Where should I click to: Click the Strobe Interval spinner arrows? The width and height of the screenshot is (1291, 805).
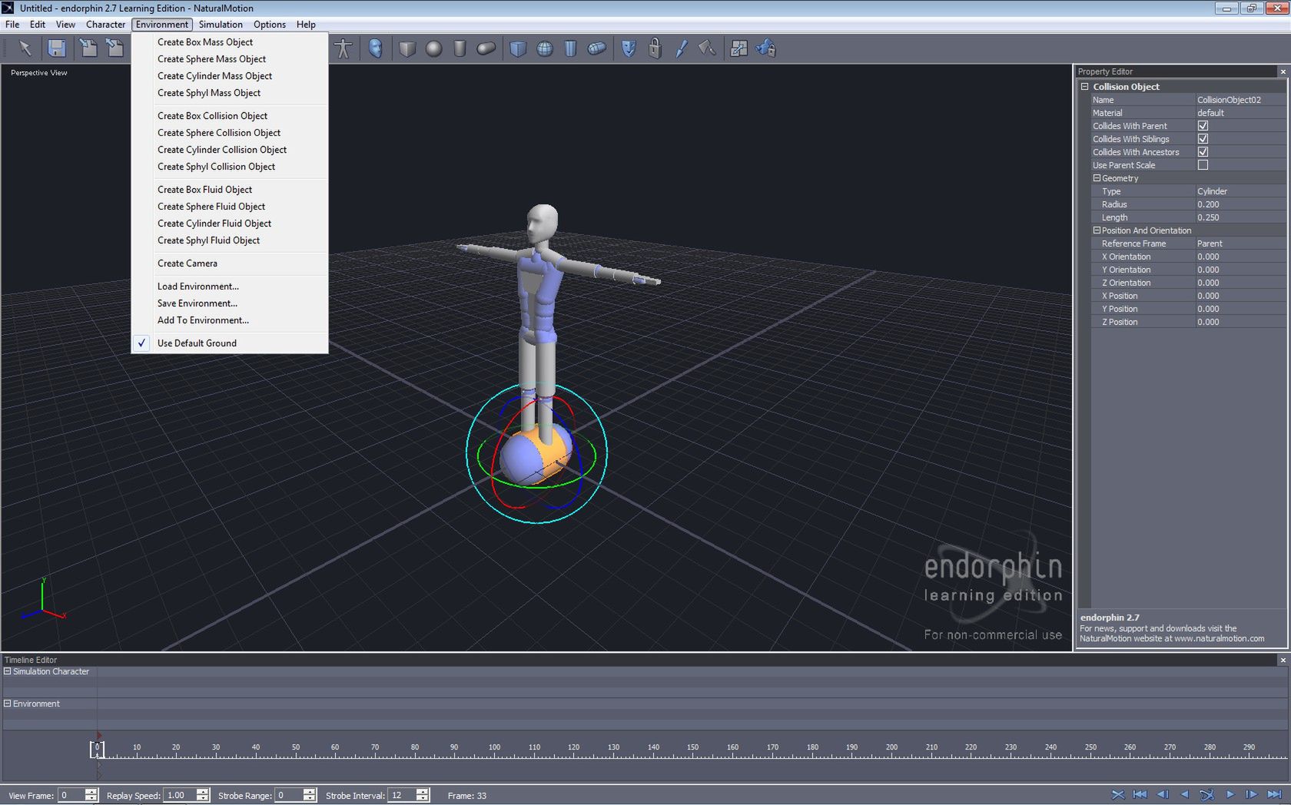pyautogui.click(x=423, y=795)
